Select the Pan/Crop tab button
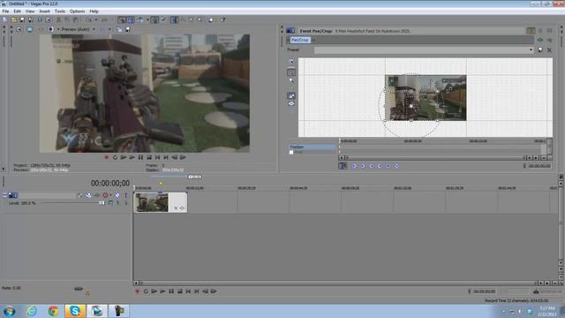The image size is (565, 318). tap(300, 40)
